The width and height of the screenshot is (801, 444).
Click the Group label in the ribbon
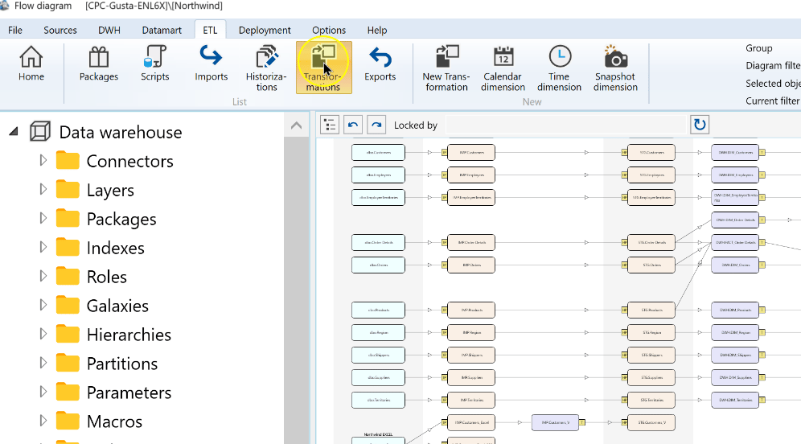click(x=758, y=48)
